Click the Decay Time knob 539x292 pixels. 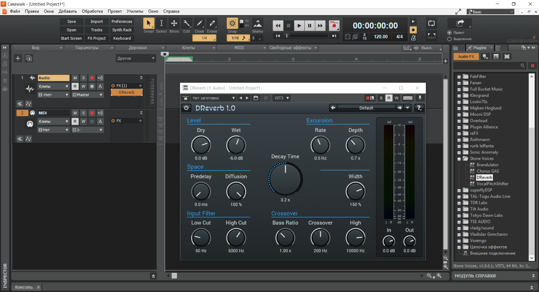[x=285, y=179]
